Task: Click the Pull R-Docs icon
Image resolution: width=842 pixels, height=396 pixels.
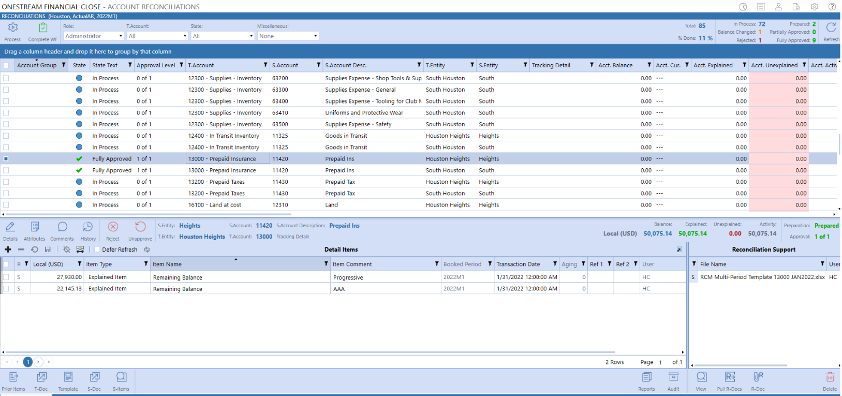Action: [730, 377]
